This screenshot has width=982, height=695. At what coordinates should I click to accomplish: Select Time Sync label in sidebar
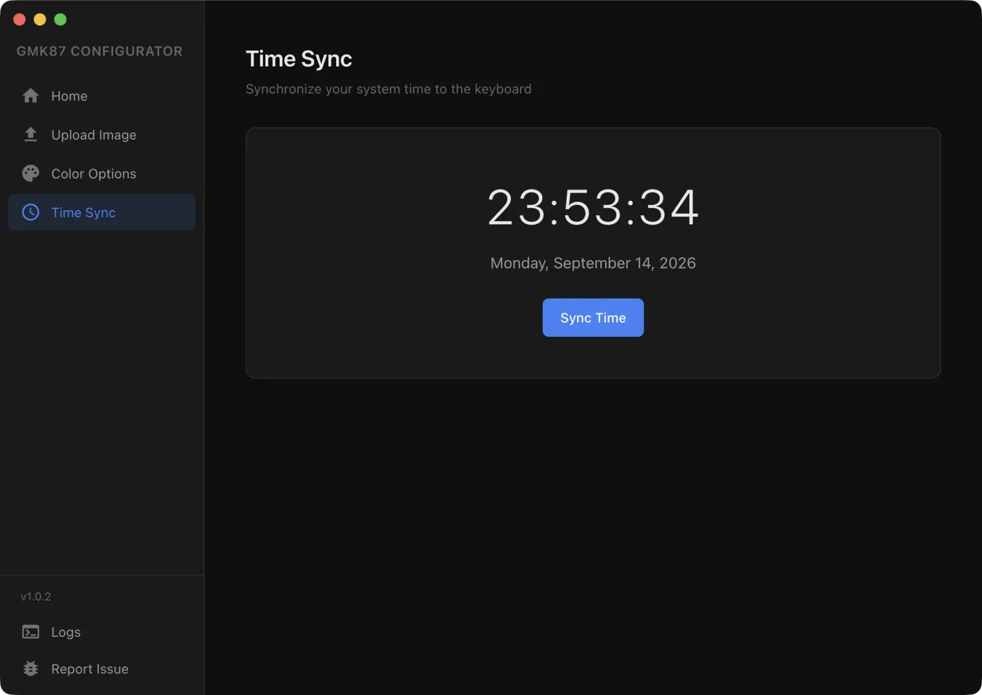tap(83, 213)
